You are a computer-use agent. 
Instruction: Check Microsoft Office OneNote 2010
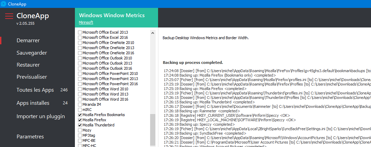80,43
